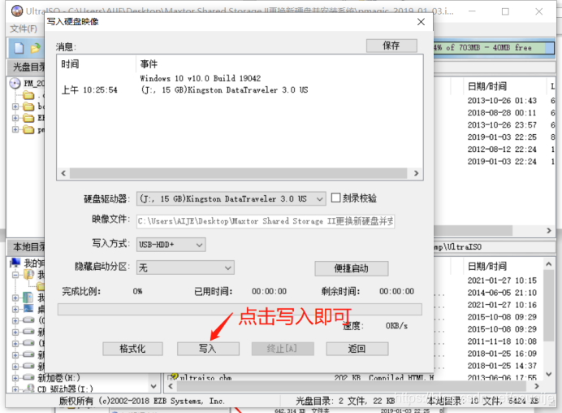Open the 文件(F) menu

pos(24,28)
